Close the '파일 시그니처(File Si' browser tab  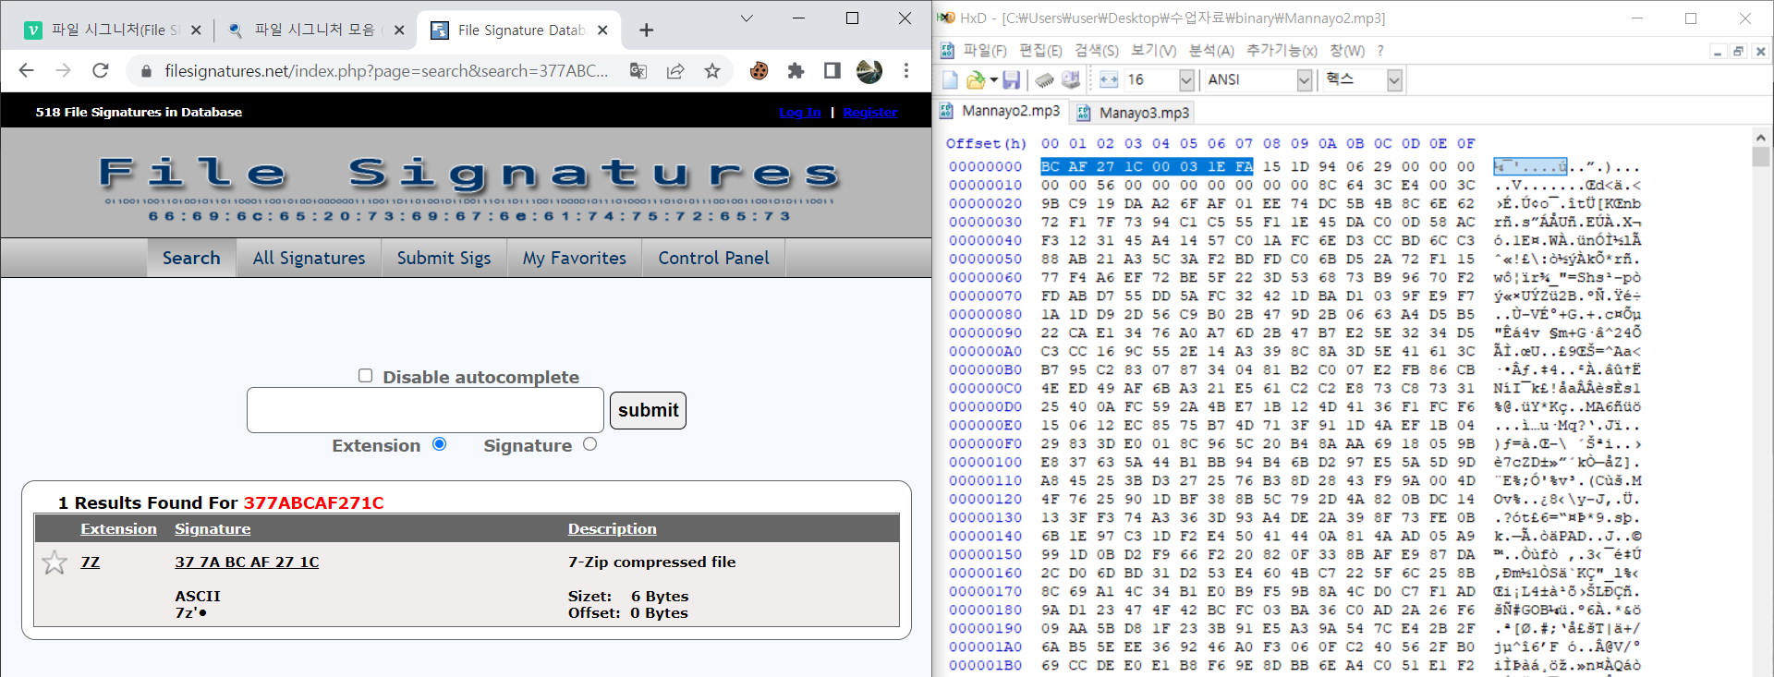click(x=196, y=30)
